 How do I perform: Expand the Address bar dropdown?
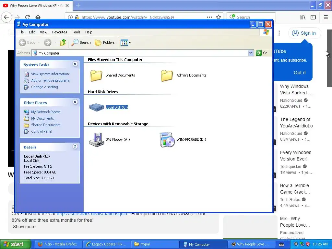tap(251, 53)
